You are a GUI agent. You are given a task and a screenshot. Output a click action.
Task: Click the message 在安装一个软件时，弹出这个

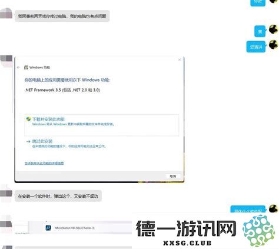(x=58, y=196)
